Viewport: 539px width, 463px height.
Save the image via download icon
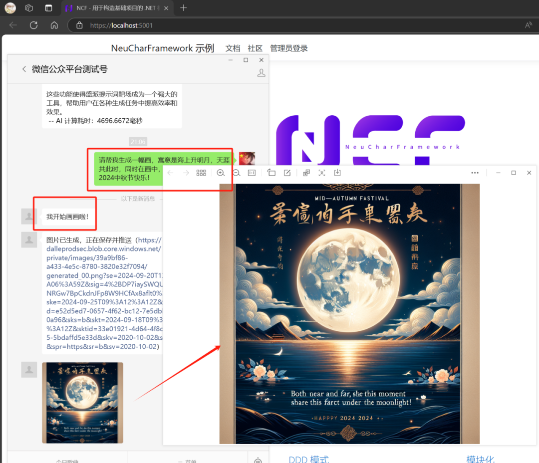tap(337, 173)
